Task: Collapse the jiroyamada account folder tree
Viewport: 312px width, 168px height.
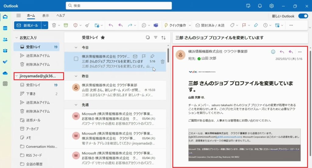Action: (17, 76)
